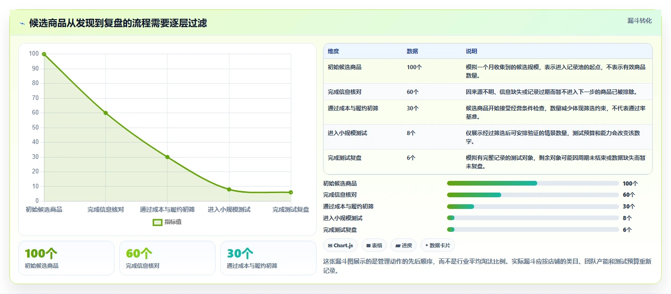Click the description starting 候选商品开始接受经营条件检查
Image resolution: width=671 pixels, height=294 pixels.
(x=556, y=112)
